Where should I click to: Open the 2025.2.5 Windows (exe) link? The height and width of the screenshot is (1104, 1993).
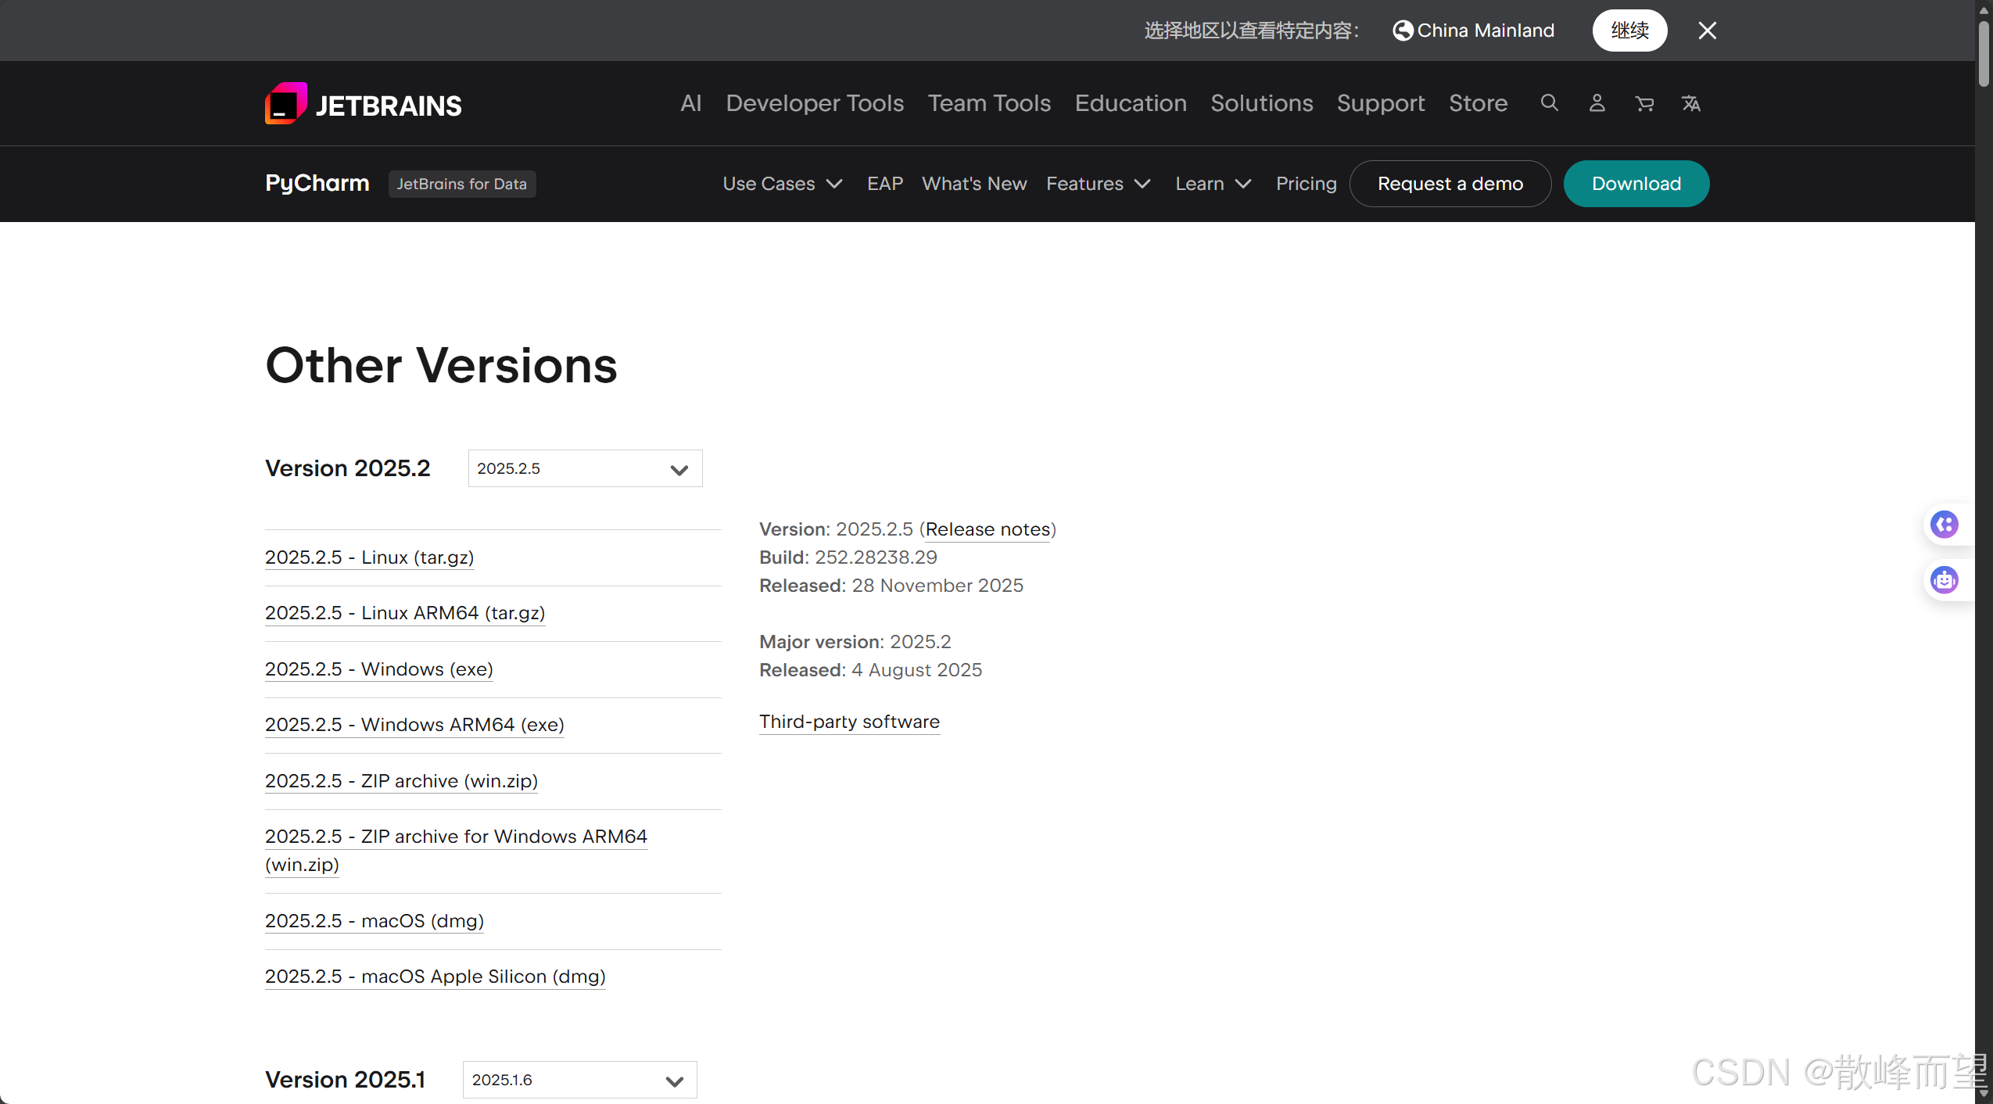pyautogui.click(x=378, y=669)
